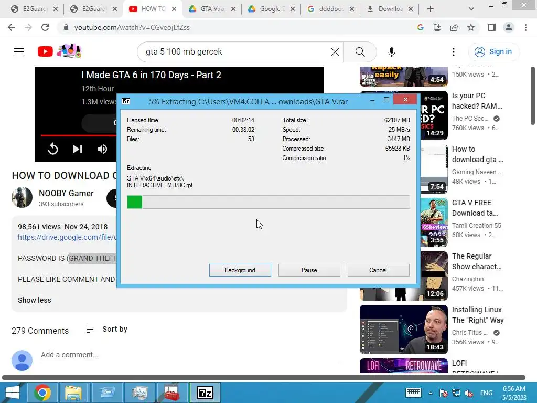Click the muted volume tray icon

coord(468,393)
